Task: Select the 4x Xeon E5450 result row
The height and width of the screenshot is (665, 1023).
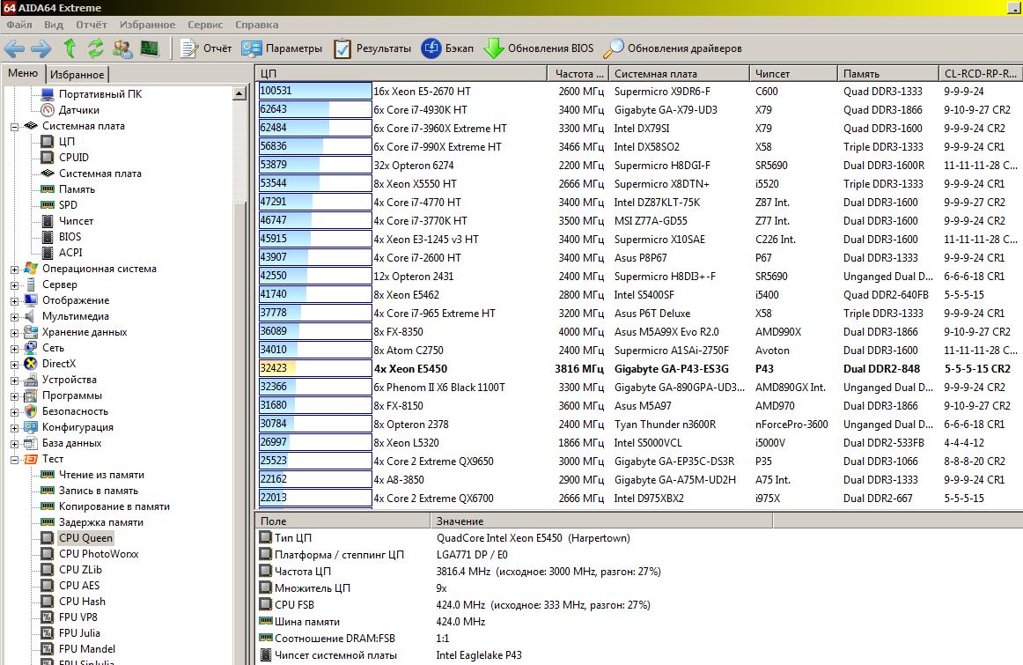Action: (x=639, y=369)
